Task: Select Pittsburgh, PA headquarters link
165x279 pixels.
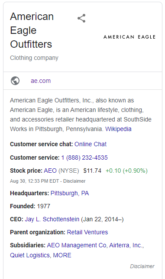Action: [70, 193]
